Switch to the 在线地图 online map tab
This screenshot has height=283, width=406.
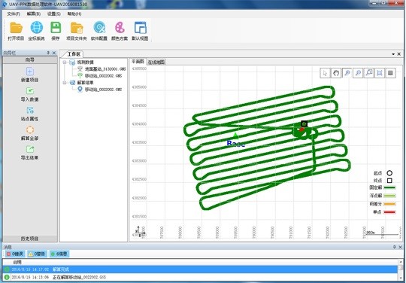[156, 62]
